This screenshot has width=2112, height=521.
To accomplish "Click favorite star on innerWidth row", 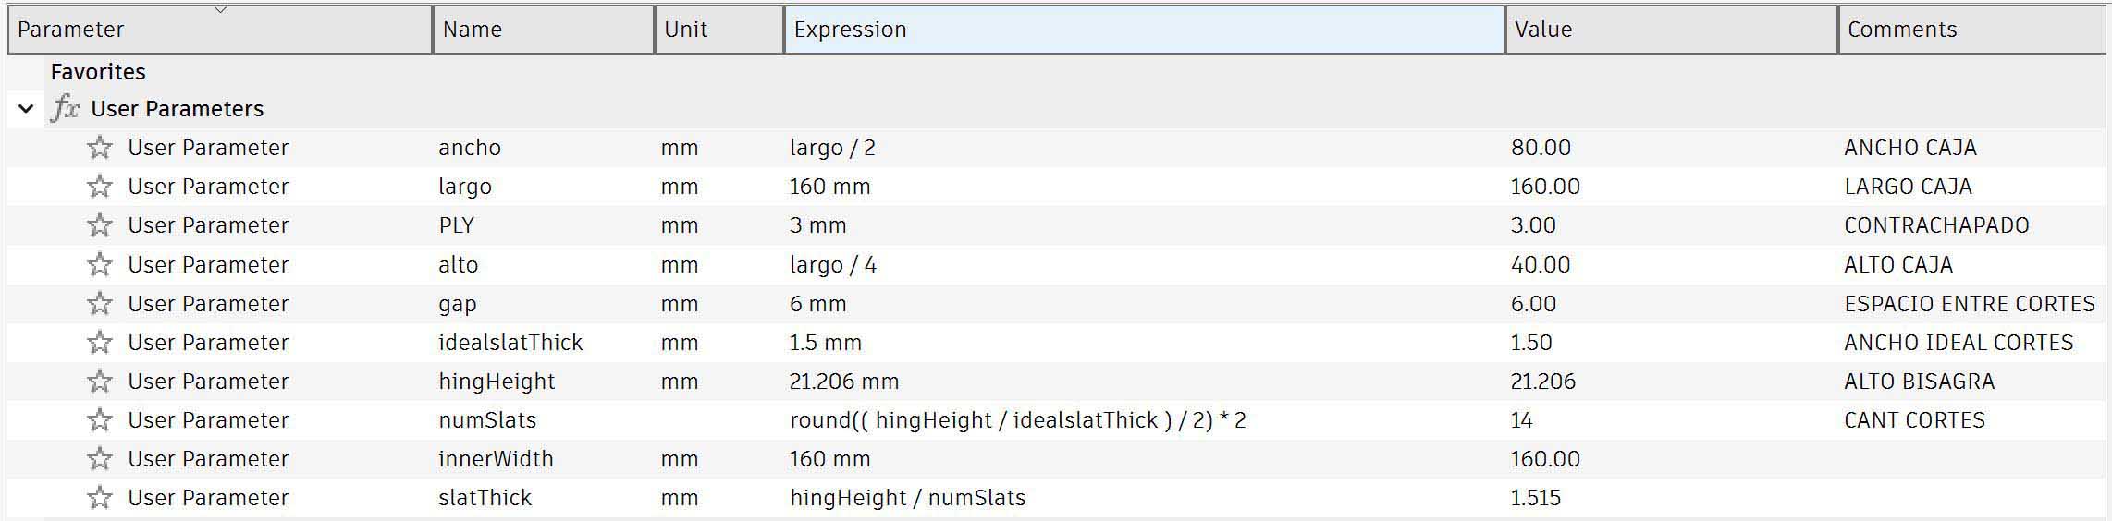I will click(100, 459).
